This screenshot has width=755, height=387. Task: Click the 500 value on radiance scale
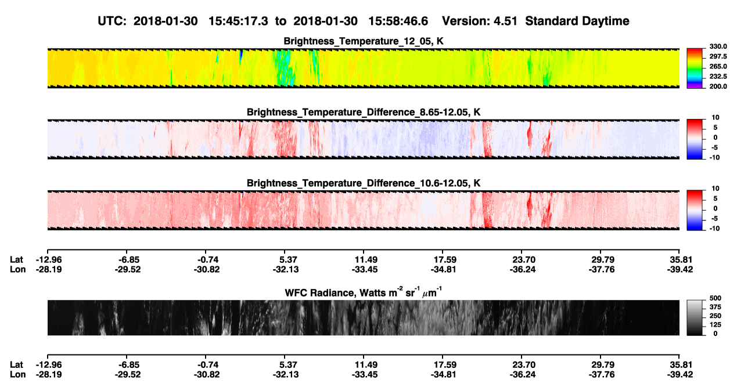coord(715,297)
